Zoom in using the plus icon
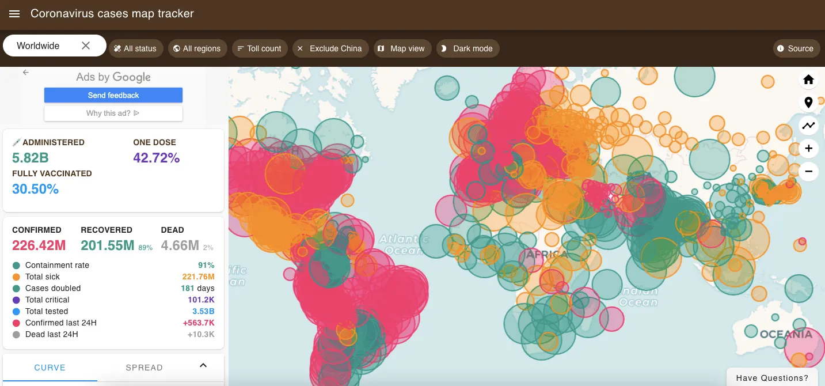Viewport: 825px width, 386px height. pyautogui.click(x=808, y=148)
